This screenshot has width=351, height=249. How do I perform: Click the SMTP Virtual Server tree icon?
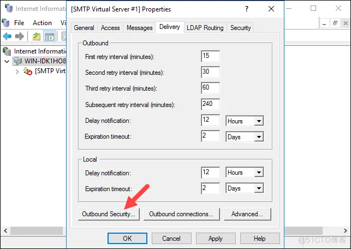pos(28,72)
